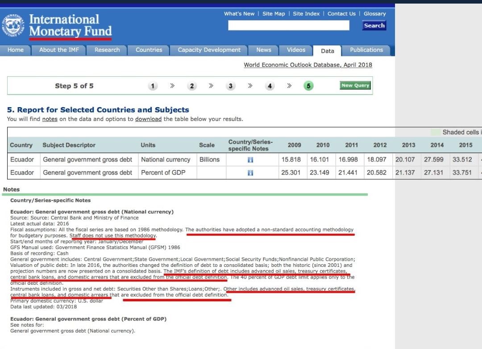This screenshot has height=349, width=482.
Task: Click the Subject Descriptor column header
Action: tap(69, 145)
